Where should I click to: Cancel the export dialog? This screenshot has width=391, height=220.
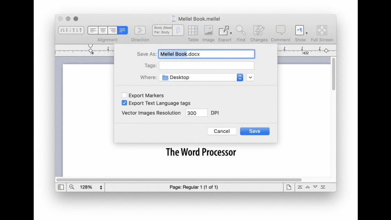(222, 131)
